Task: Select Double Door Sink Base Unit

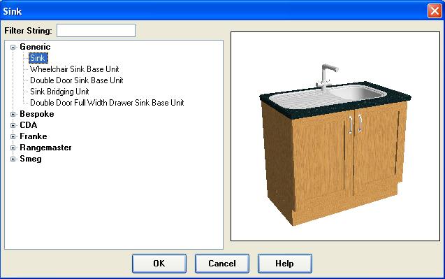Action: point(76,80)
